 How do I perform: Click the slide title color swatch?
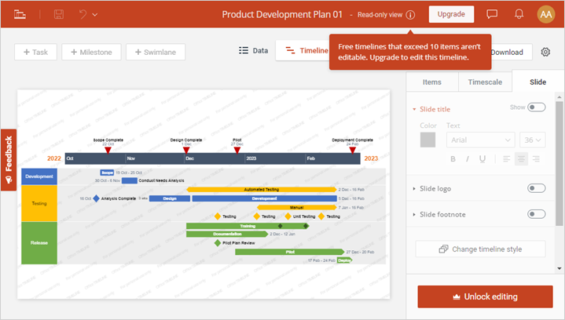[x=427, y=140]
